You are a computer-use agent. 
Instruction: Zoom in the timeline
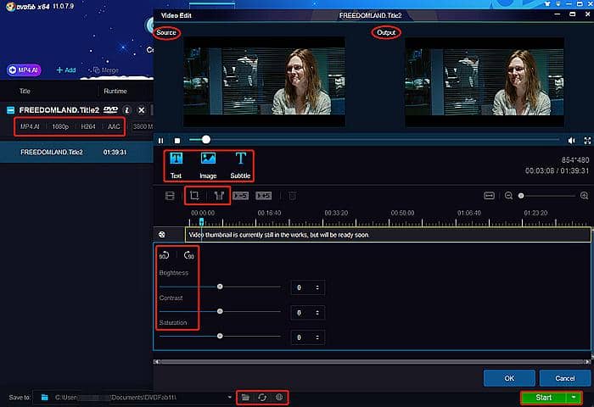584,196
